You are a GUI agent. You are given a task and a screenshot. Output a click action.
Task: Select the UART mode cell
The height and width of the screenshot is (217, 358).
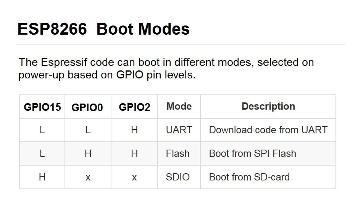point(179,130)
